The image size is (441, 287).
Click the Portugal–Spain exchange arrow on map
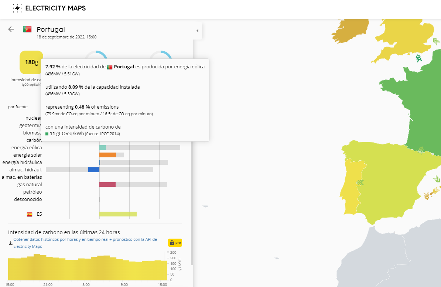tap(360, 182)
